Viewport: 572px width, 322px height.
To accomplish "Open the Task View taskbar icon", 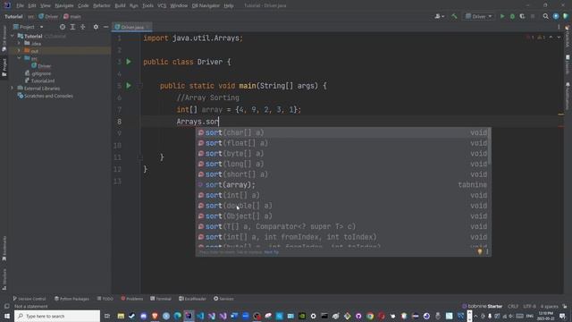I will coord(107,316).
